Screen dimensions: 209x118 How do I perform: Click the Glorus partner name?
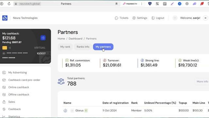tap(79, 110)
